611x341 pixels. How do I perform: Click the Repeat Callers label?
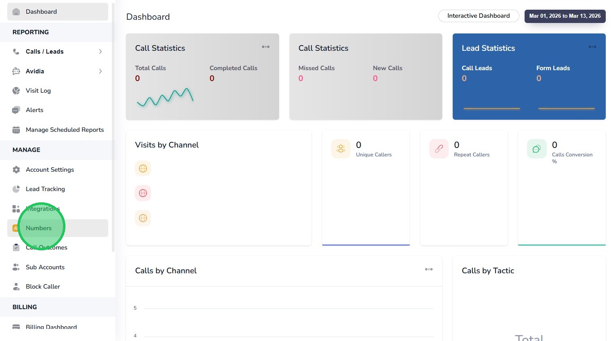(472, 155)
